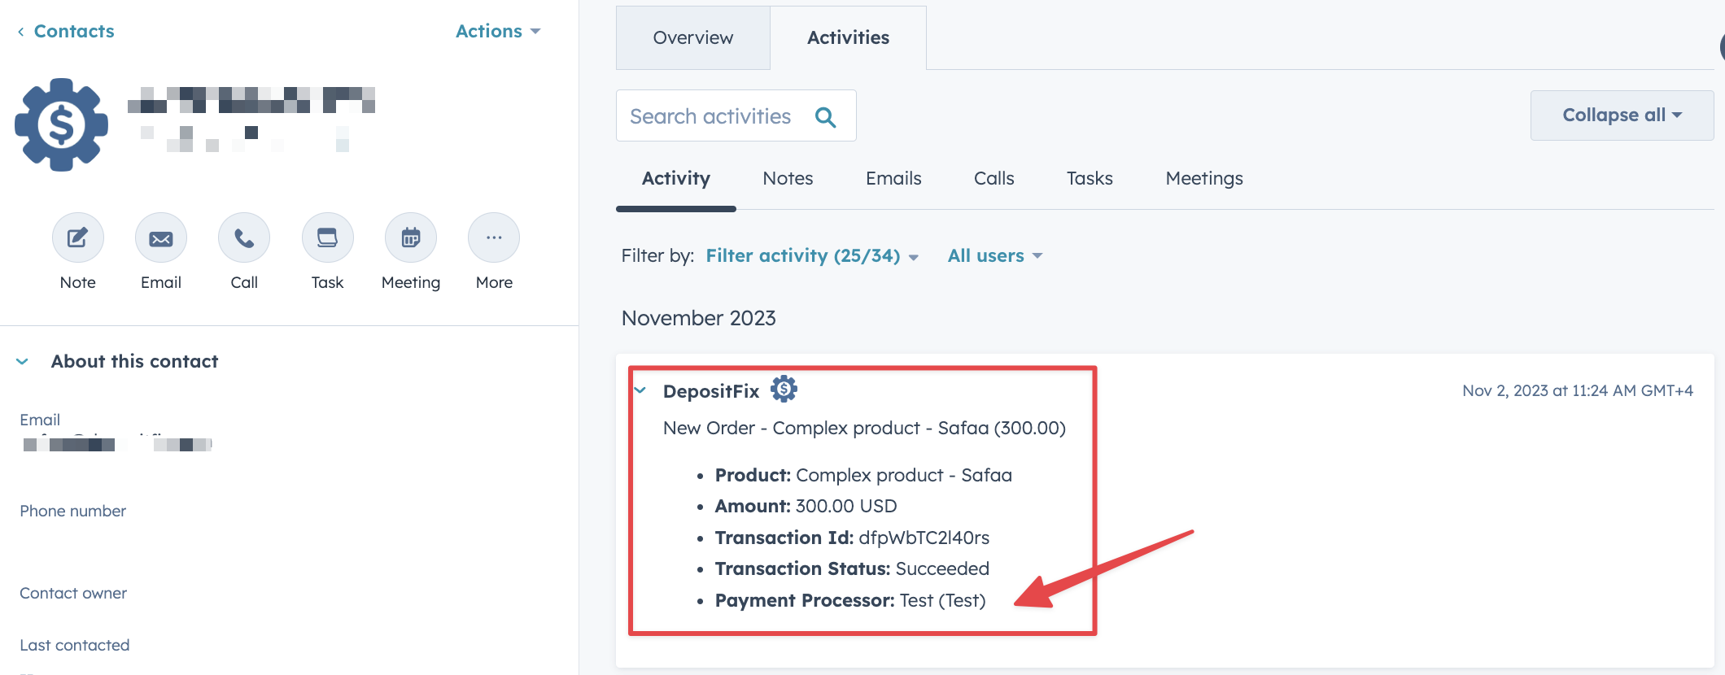The width and height of the screenshot is (1725, 675).
Task: Click the DepositFix activity title
Action: pos(710,391)
